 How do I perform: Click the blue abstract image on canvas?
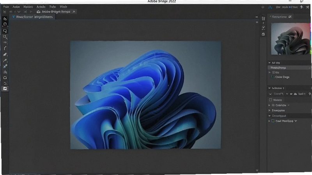(x=145, y=95)
